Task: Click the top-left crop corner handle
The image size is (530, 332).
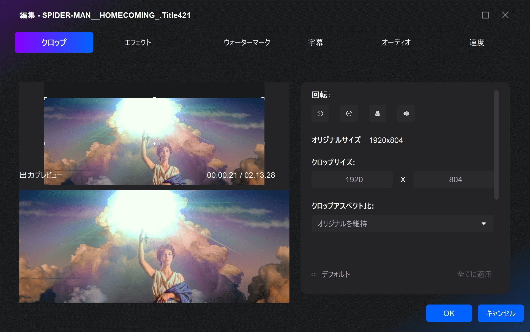Action: pos(45,98)
